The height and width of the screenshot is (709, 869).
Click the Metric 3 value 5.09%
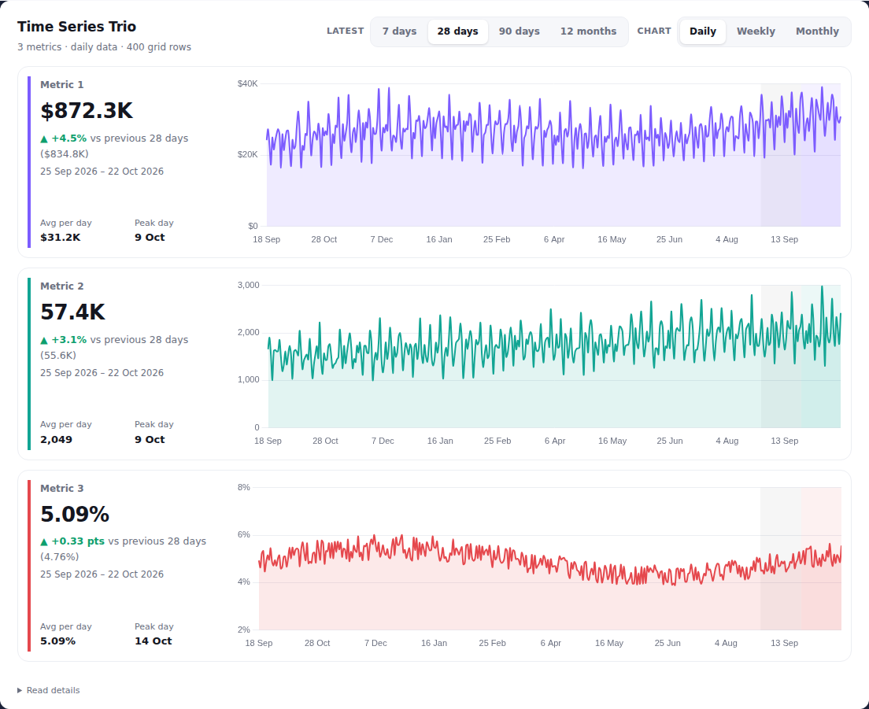tap(75, 514)
